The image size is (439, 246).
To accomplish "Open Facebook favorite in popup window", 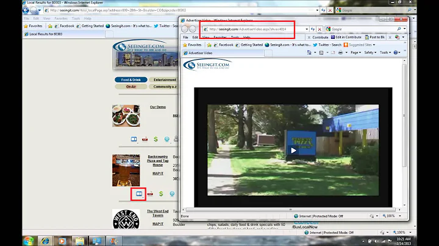I will (223, 44).
